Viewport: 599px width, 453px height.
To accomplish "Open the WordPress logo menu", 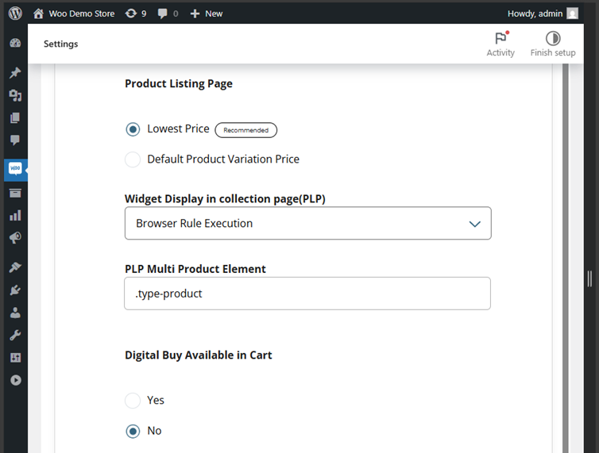I will pyautogui.click(x=15, y=13).
